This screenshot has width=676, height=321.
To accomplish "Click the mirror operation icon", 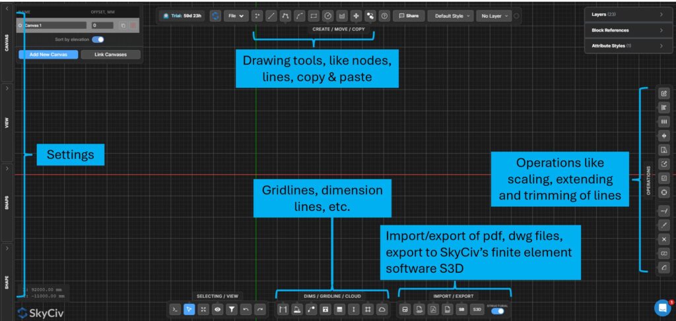I will click(x=664, y=136).
